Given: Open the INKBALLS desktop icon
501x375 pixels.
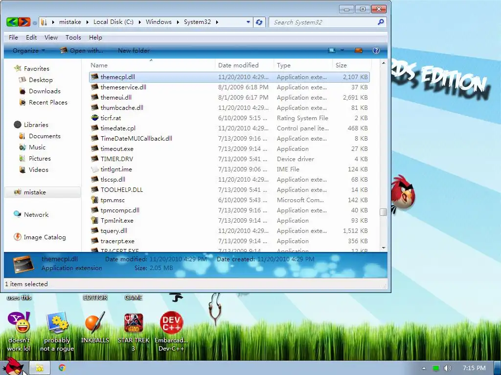Looking at the screenshot, I should 95,323.
